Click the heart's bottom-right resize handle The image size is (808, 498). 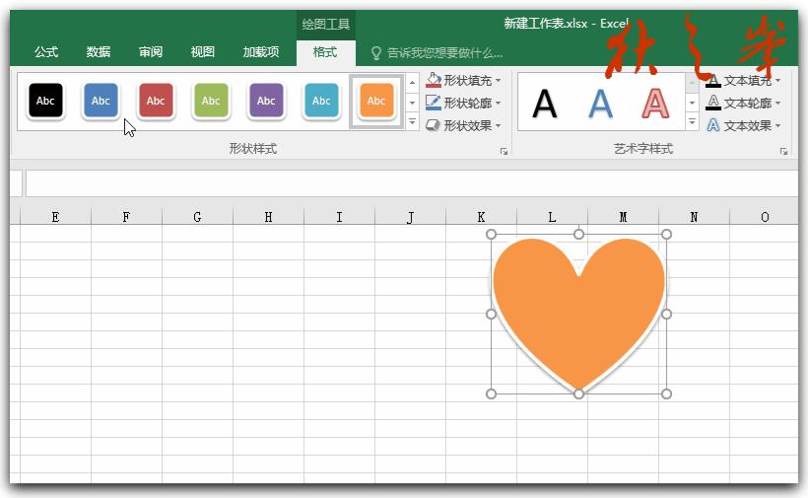pyautogui.click(x=666, y=393)
